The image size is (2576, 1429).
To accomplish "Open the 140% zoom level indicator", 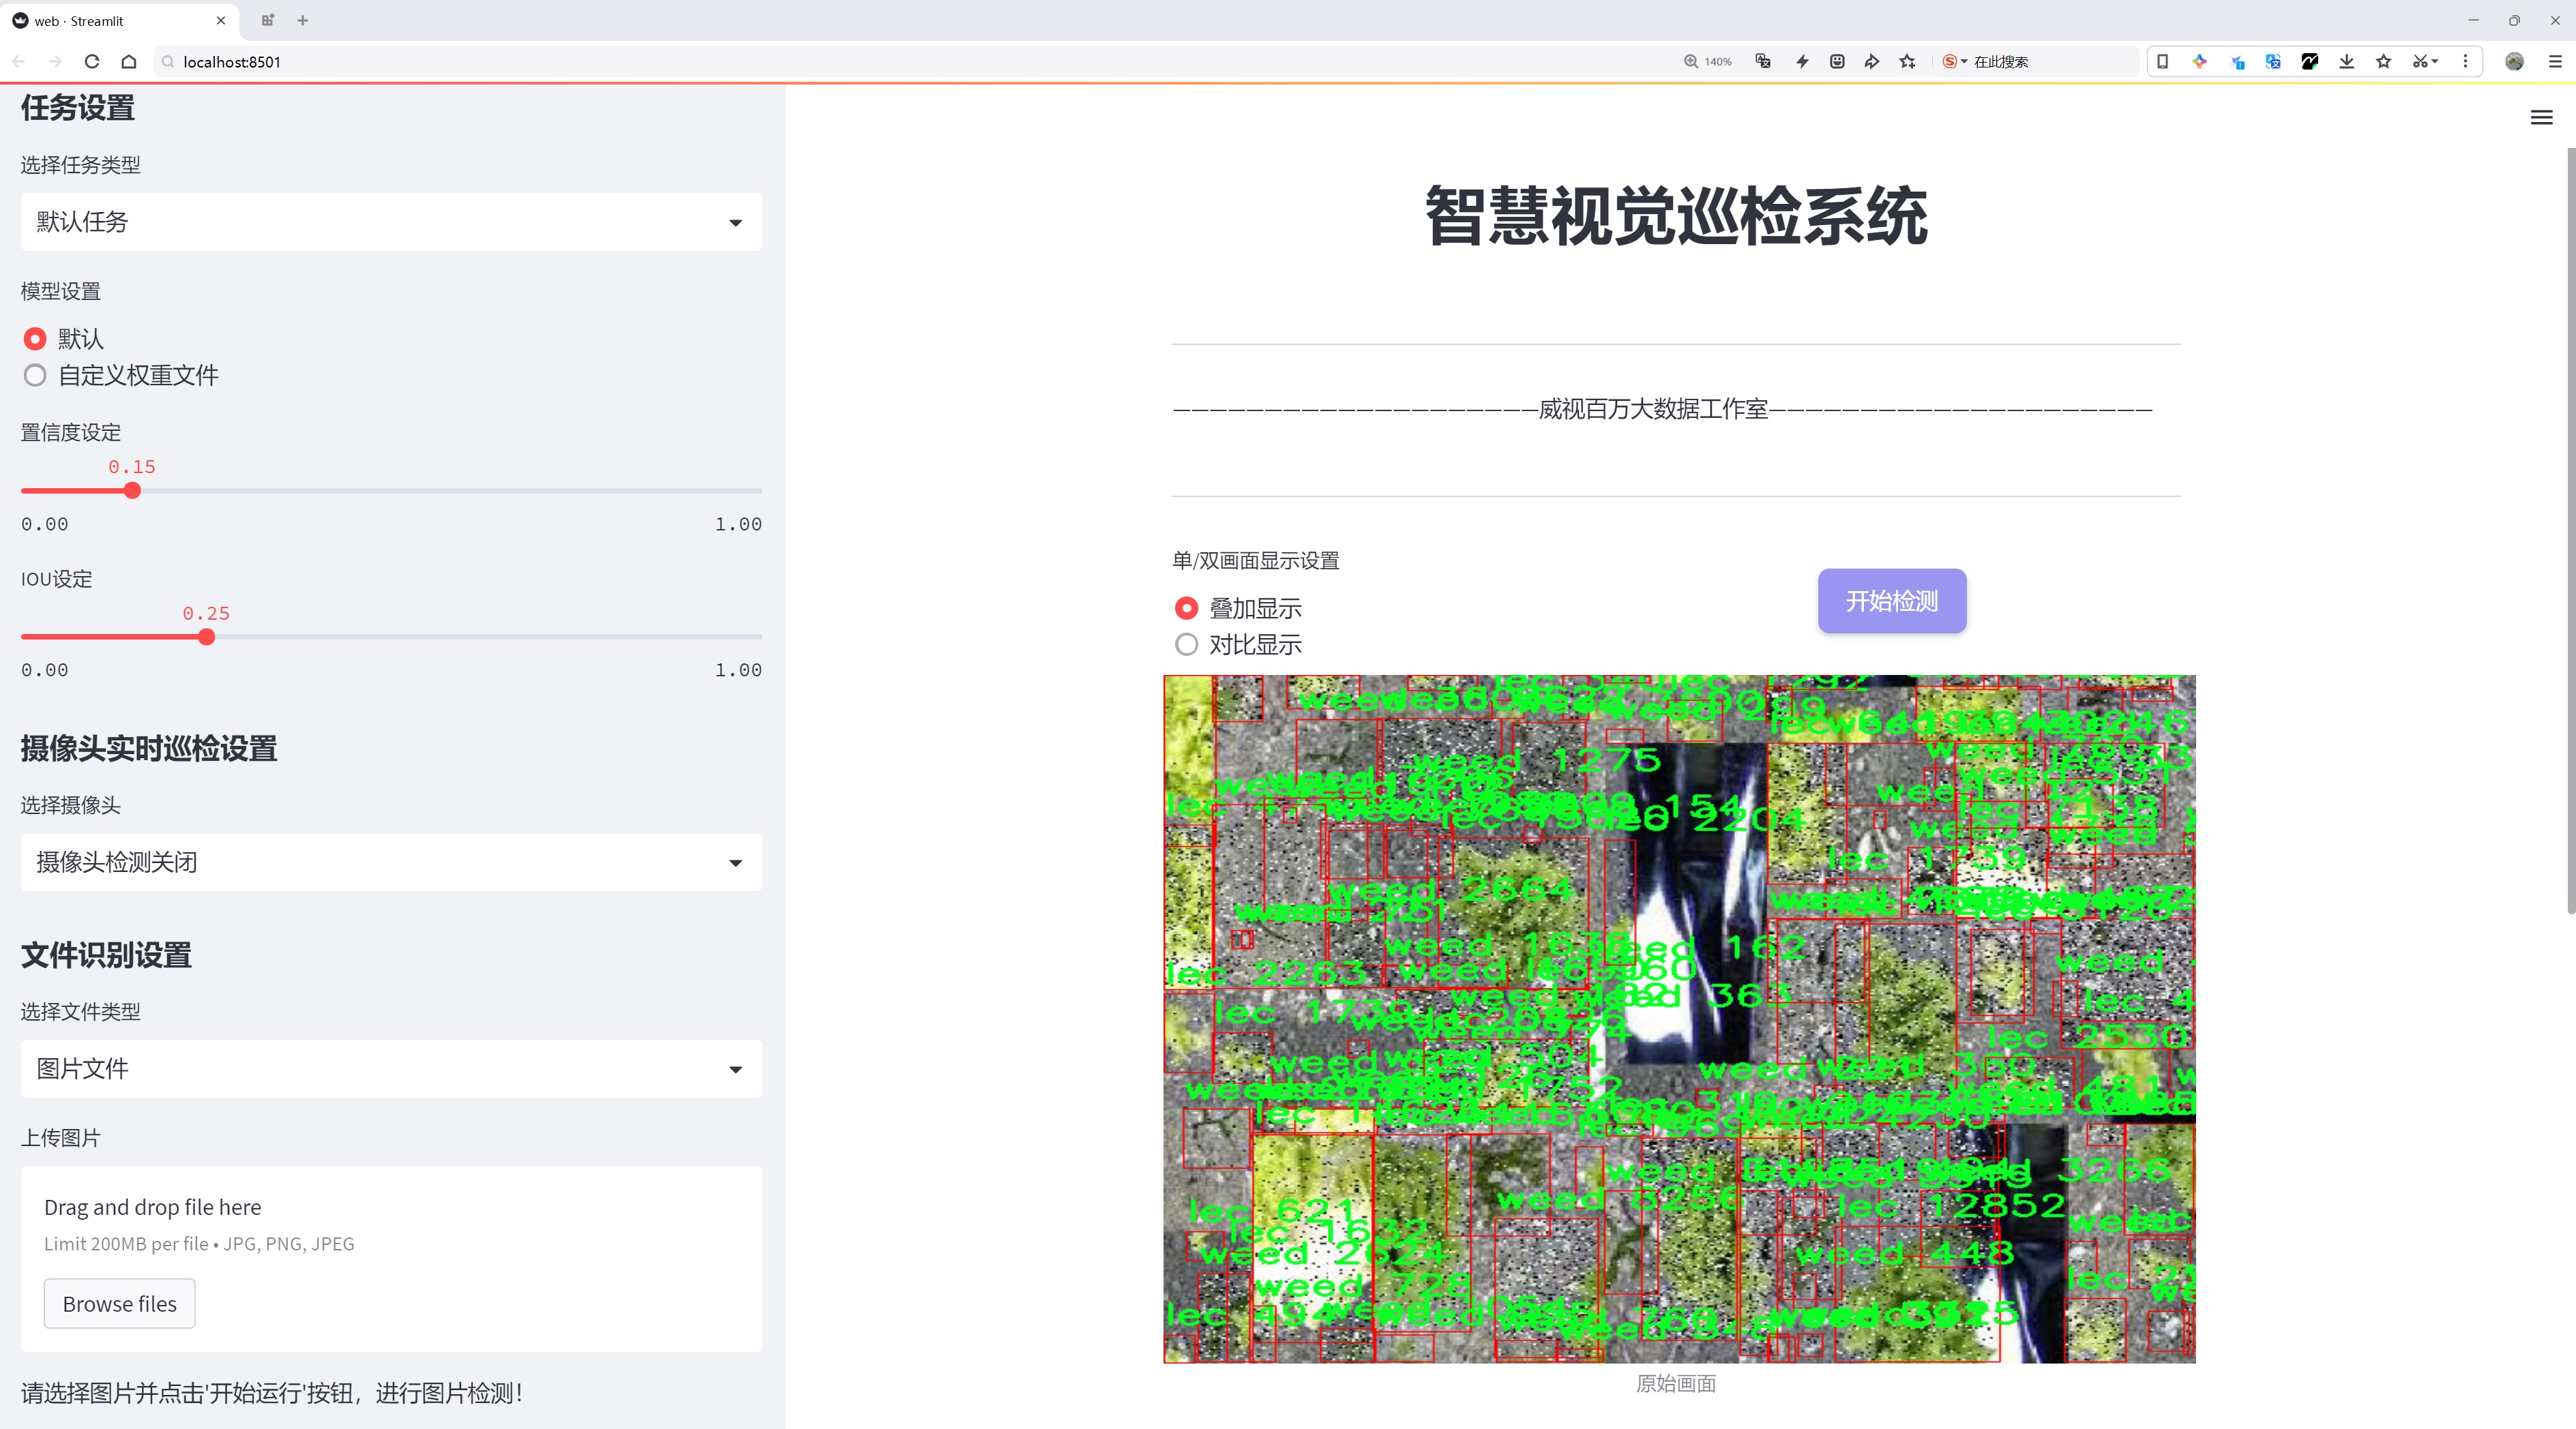I will coord(1707,62).
